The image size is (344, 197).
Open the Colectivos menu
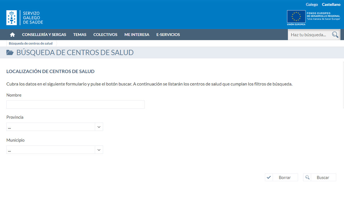pyautogui.click(x=105, y=35)
